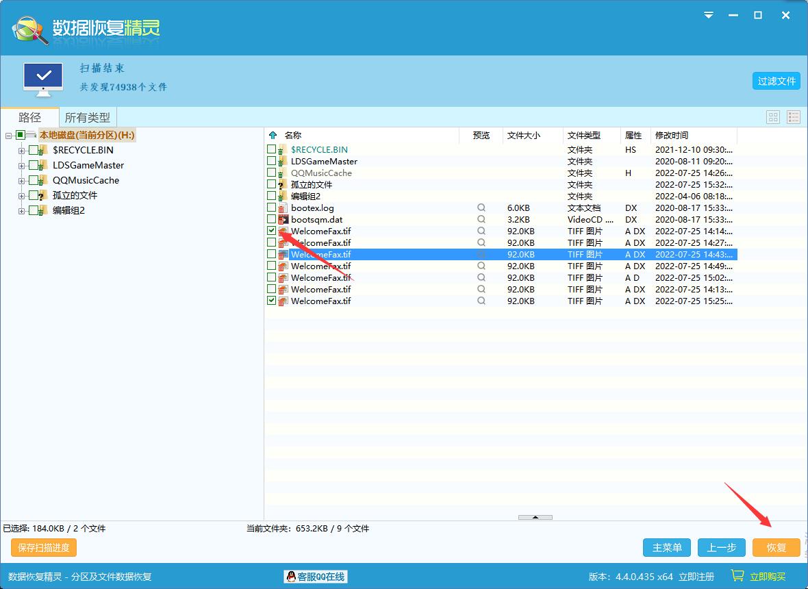Click preview magnifier for bootex.log

481,208
